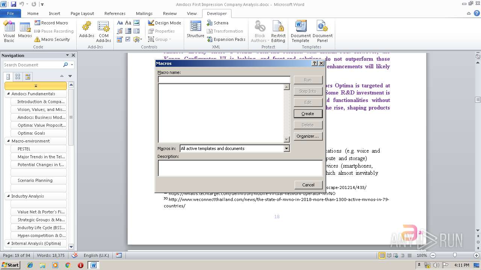Image resolution: width=481 pixels, height=270 pixels.
Task: Open Document Template dialog
Action: (x=301, y=31)
